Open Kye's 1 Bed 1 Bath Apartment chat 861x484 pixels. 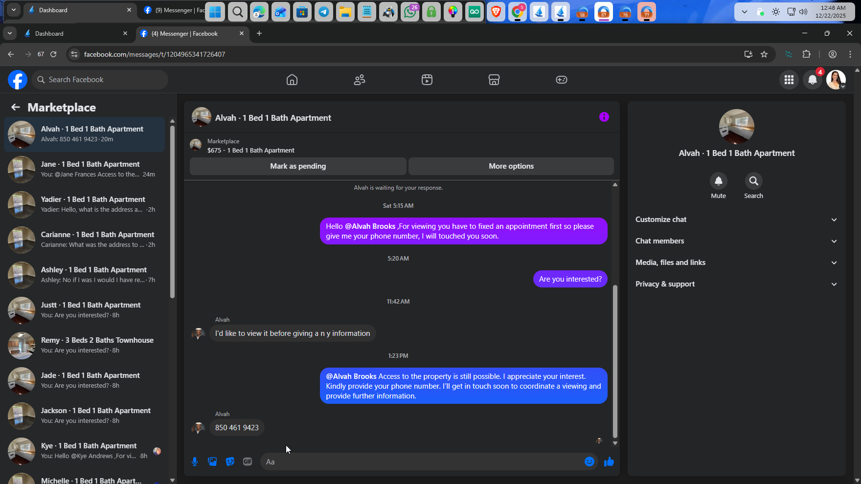click(84, 451)
